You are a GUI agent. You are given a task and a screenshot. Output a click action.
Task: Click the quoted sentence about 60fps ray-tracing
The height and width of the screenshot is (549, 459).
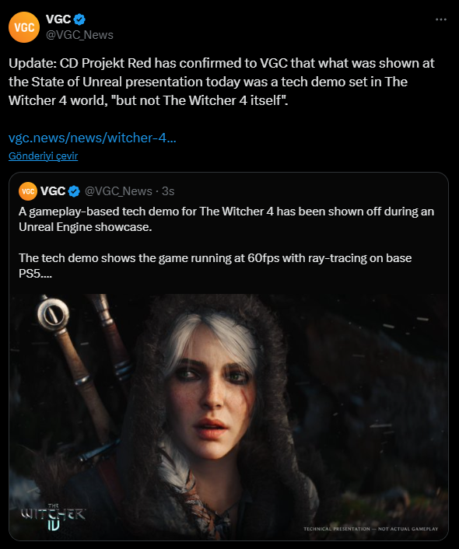click(x=215, y=265)
